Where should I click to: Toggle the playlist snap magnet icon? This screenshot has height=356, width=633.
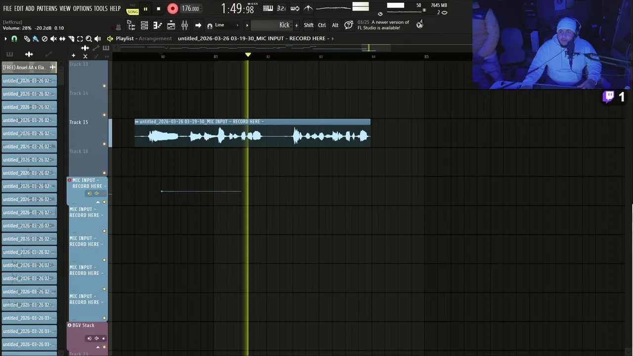(14, 39)
